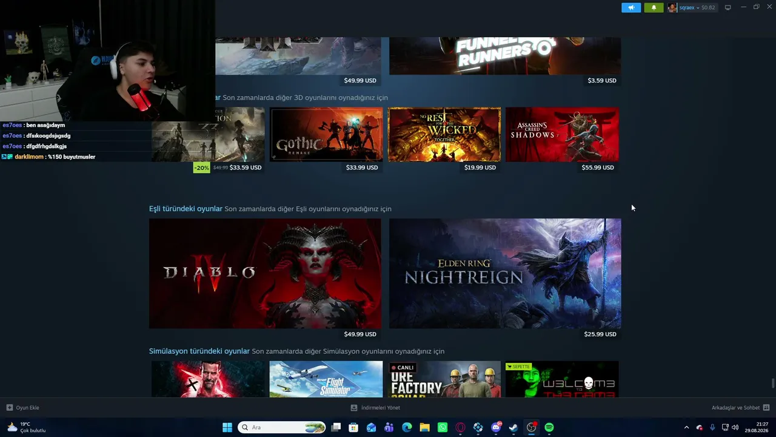Switch to Opera GX on the taskbar
This screenshot has height=437, width=776.
click(460, 428)
